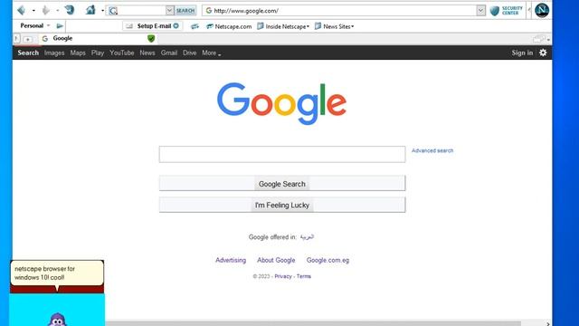This screenshot has height=326, width=579.
Task: Click inside the toolbar search text field
Action: (x=142, y=11)
